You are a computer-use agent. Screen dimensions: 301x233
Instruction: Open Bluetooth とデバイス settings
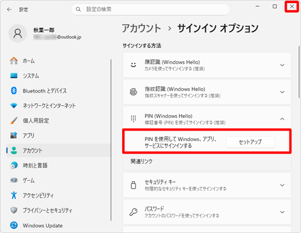58,91
